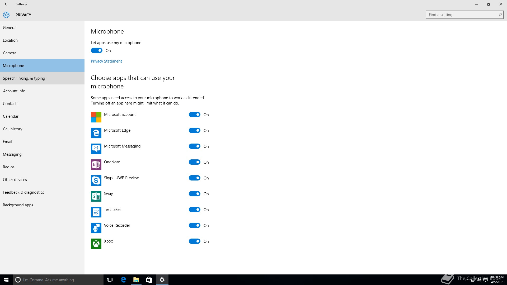Click the Microsoft Edge app icon
The width and height of the screenshot is (507, 285).
tap(96, 133)
